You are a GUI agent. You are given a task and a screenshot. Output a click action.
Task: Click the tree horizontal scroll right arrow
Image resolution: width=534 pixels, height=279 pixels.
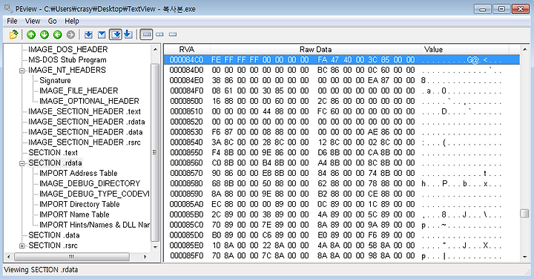tap(145, 257)
